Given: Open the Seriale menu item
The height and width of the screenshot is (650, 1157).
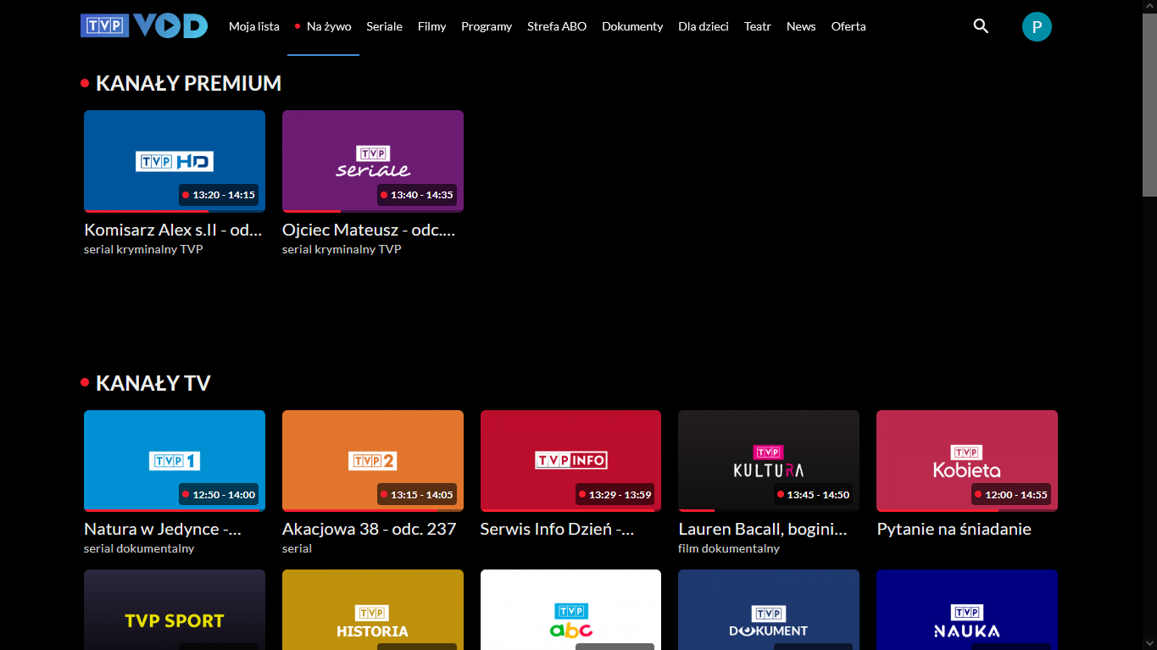Looking at the screenshot, I should pos(384,26).
